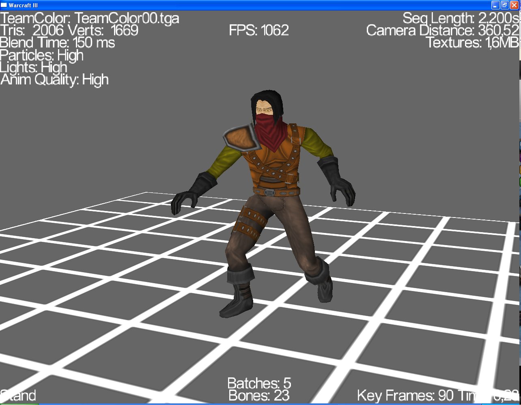Click the 'Seq Length: 2,200s' readout
521x405 pixels.
tap(461, 18)
